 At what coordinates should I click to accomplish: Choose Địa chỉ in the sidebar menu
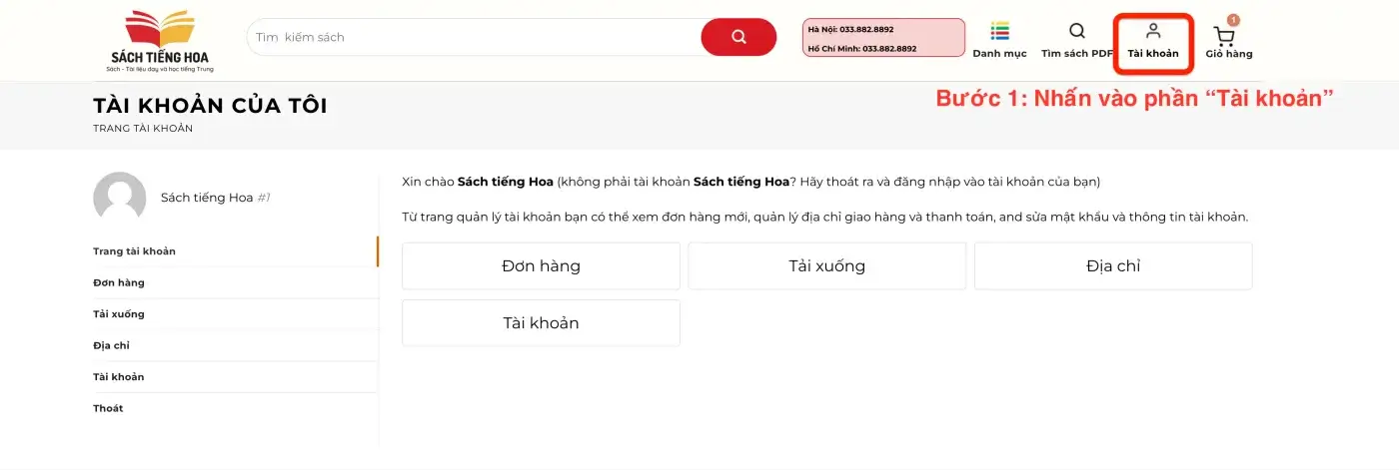tap(111, 345)
